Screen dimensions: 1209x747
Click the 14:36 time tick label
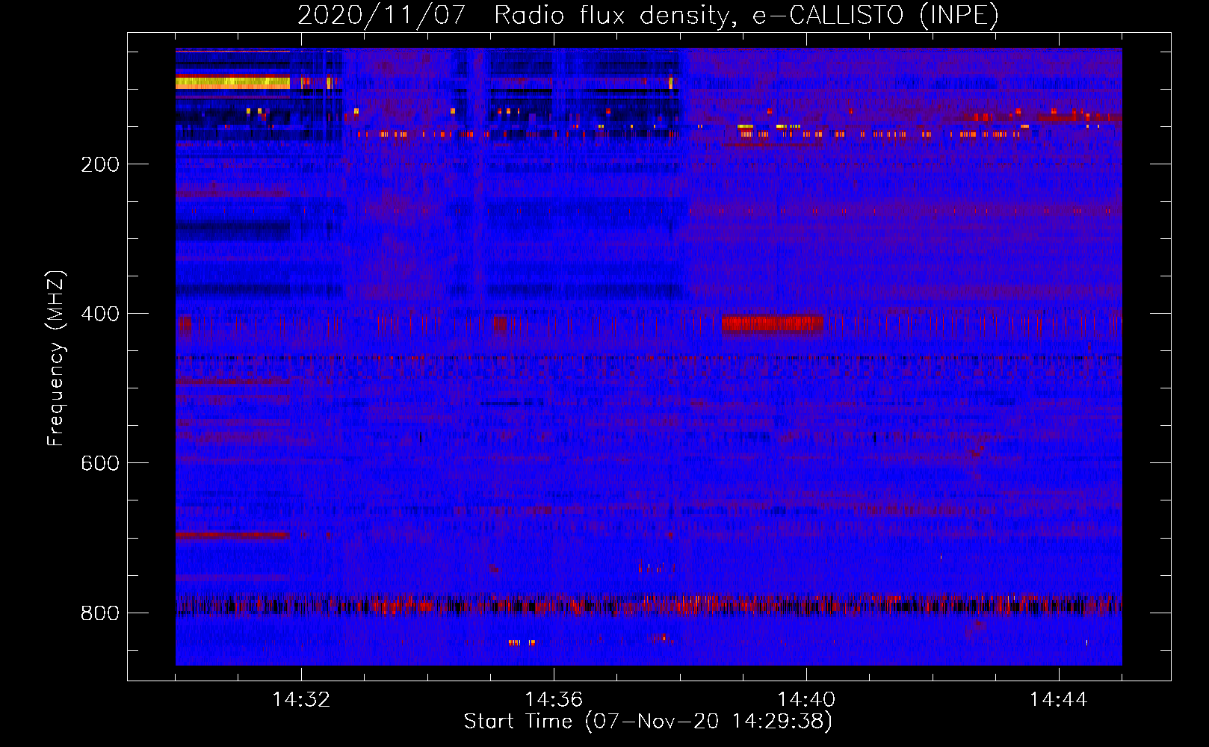click(x=554, y=699)
